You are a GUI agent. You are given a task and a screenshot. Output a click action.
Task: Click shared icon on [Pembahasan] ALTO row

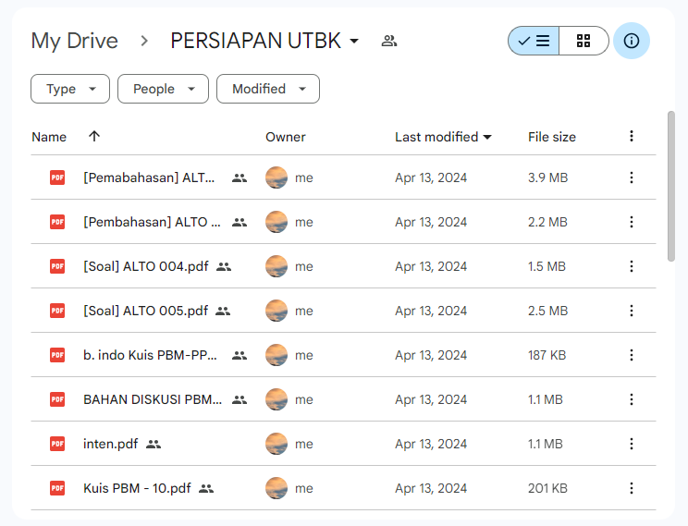click(240, 222)
